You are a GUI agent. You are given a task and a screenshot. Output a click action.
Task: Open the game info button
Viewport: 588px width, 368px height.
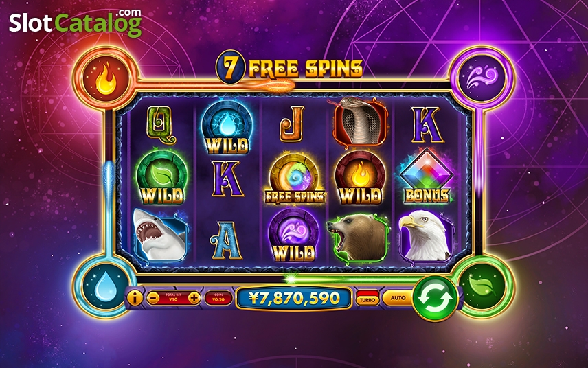135,298
